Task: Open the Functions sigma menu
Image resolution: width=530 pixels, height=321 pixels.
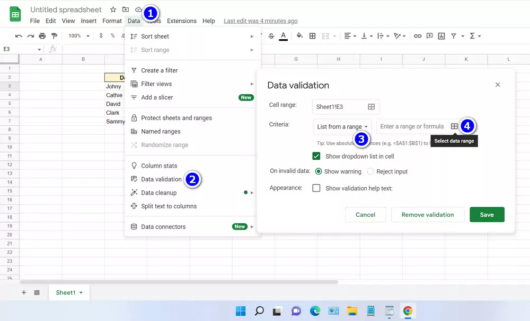Action: pos(472,36)
